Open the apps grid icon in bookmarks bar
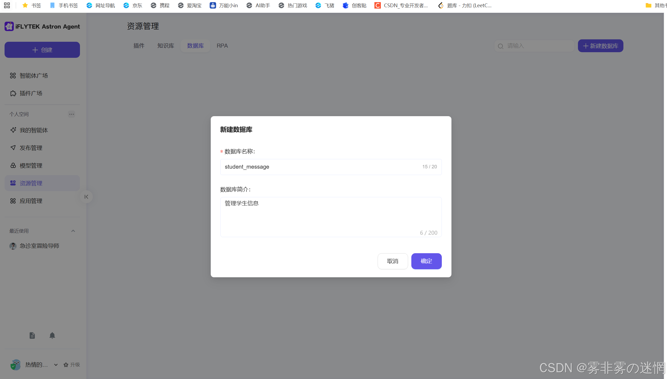 pos(7,5)
